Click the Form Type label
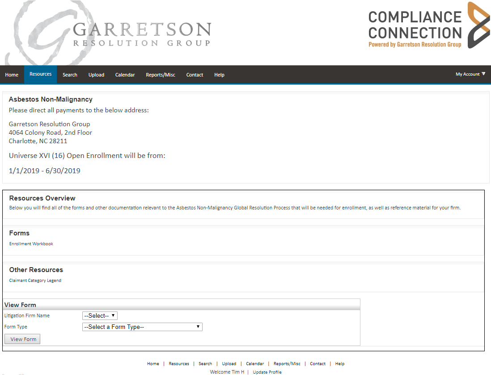 (16, 327)
